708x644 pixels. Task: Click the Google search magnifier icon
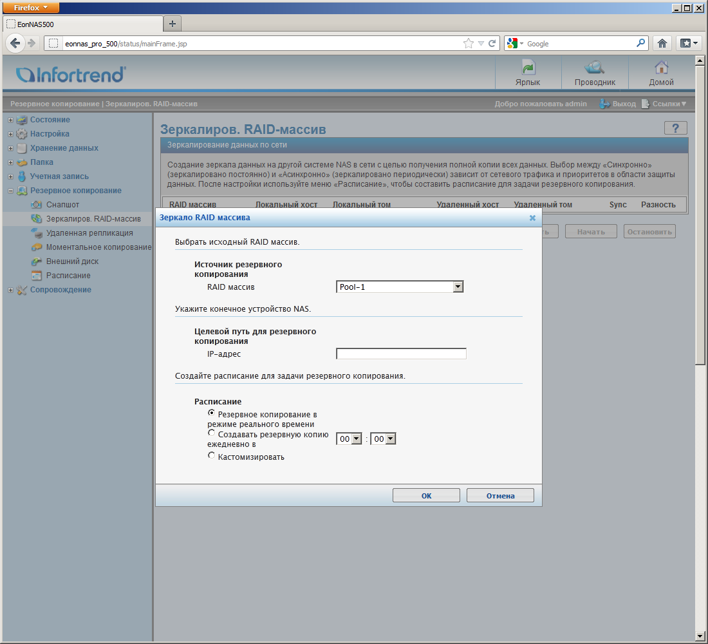(x=640, y=43)
